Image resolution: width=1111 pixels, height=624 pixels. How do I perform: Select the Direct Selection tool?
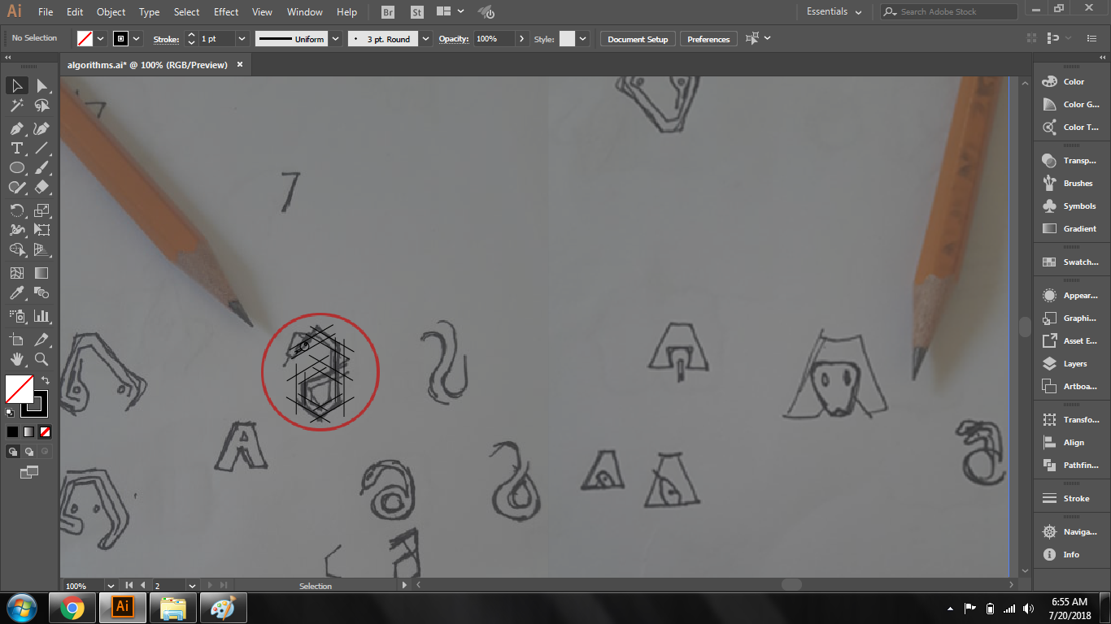pyautogui.click(x=41, y=85)
